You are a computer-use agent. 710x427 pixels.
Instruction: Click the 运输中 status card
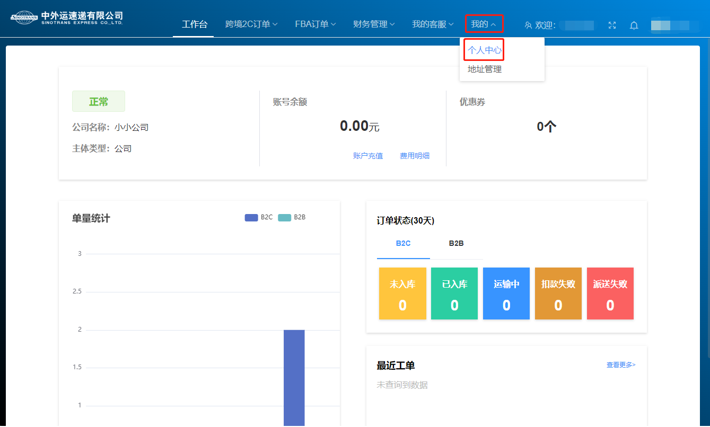506,293
